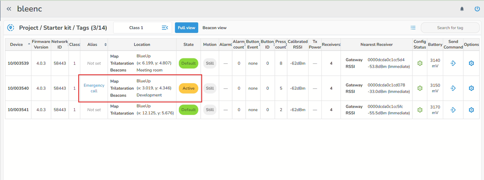This screenshot has height=180, width=484.
Task: Open the Emergency call alias link
Action: (x=94, y=88)
